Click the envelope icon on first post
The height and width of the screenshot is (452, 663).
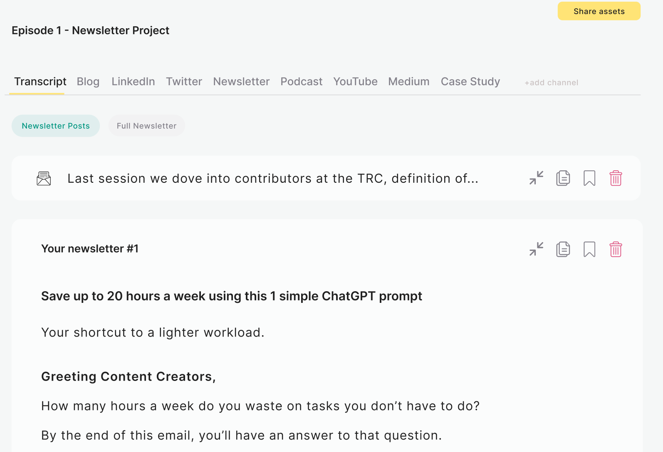[x=44, y=178]
